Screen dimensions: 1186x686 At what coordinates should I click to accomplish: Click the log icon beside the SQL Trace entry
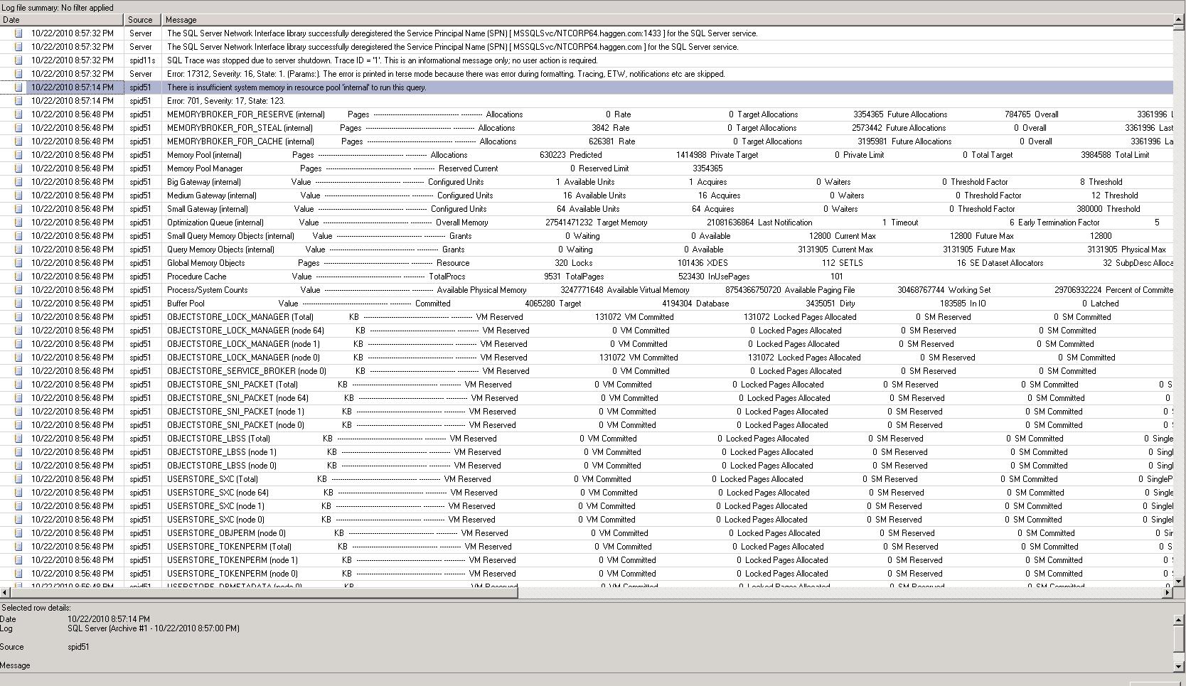pos(18,60)
